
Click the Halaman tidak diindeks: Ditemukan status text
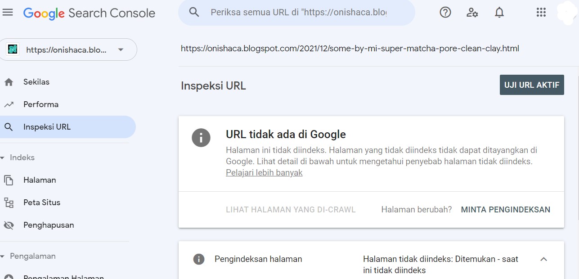tap(441, 265)
